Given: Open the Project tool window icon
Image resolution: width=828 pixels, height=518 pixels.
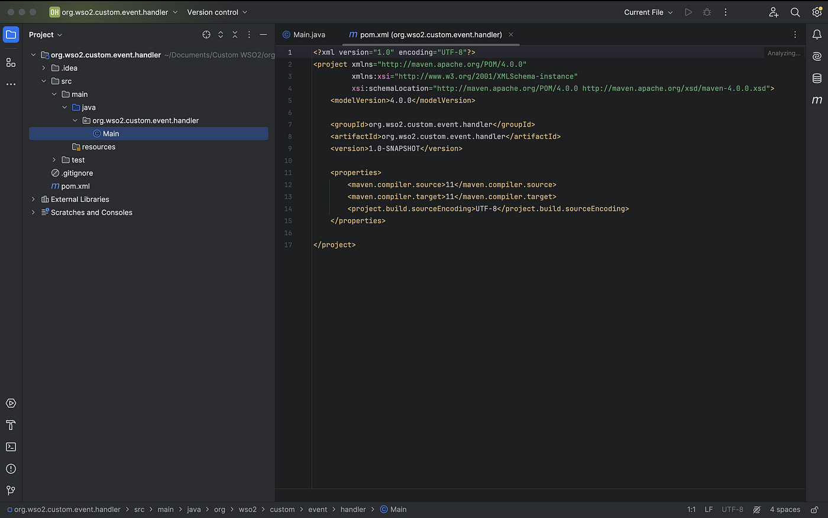Looking at the screenshot, I should [11, 35].
